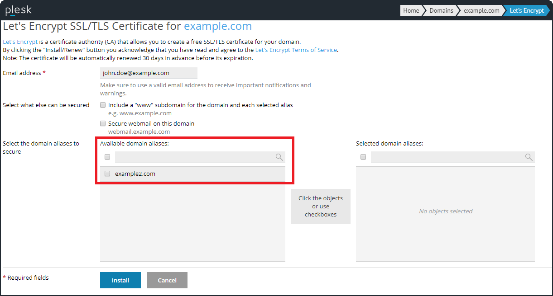Check Secure webmail on this domain
Image resolution: width=553 pixels, height=296 pixels.
[103, 123]
